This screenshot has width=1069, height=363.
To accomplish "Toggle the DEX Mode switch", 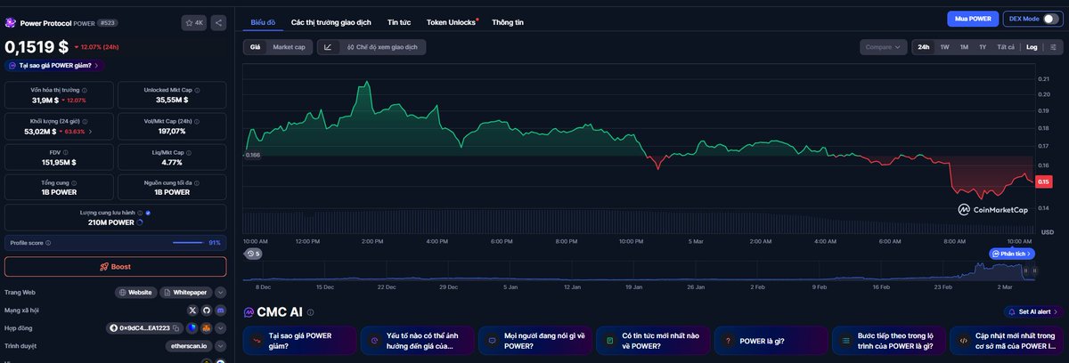I will point(1052,19).
